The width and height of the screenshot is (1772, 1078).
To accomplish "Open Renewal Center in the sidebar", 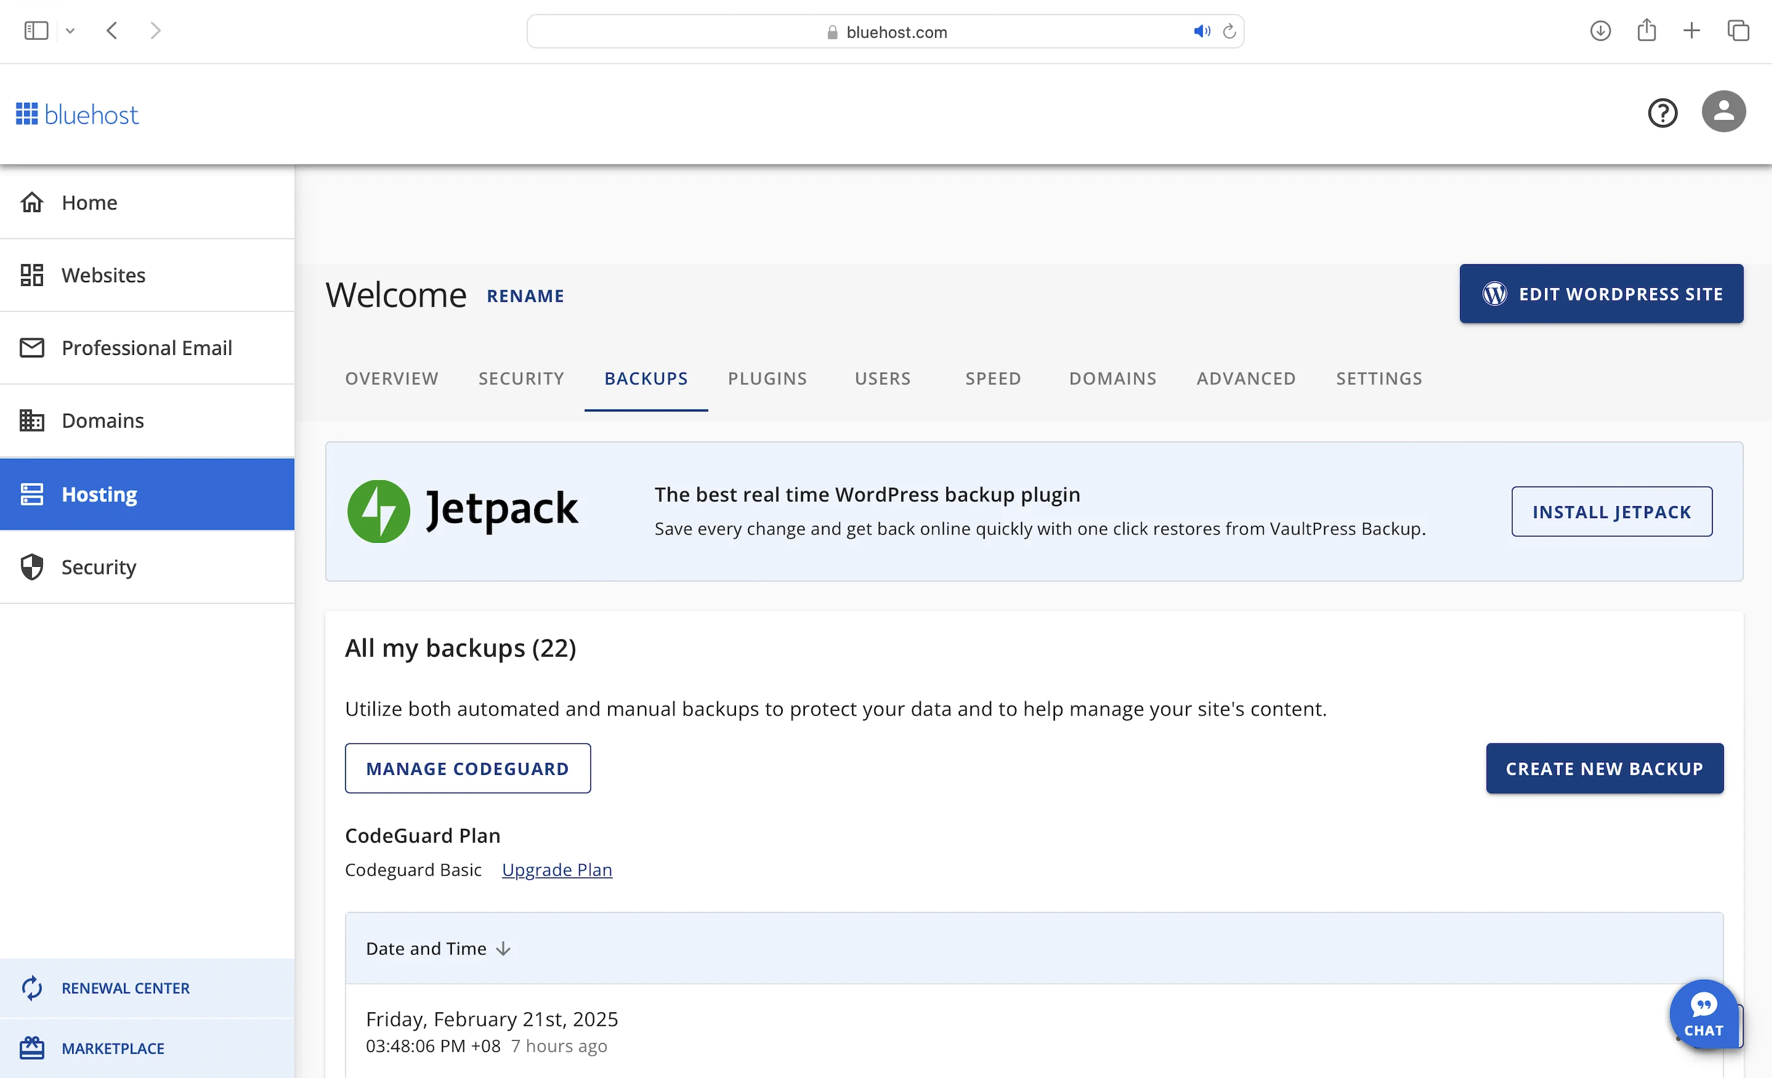I will coord(125,988).
